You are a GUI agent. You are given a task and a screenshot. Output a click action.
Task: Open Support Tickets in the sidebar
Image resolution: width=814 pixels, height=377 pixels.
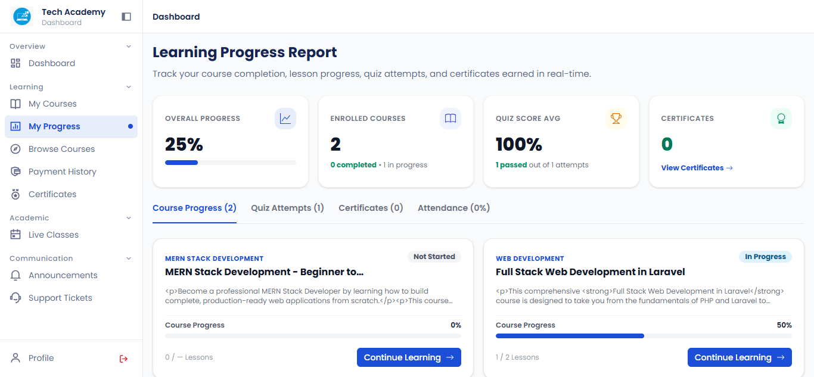[71, 298]
